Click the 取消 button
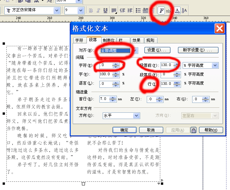The height and width of the screenshot is (190, 230). pos(151,130)
